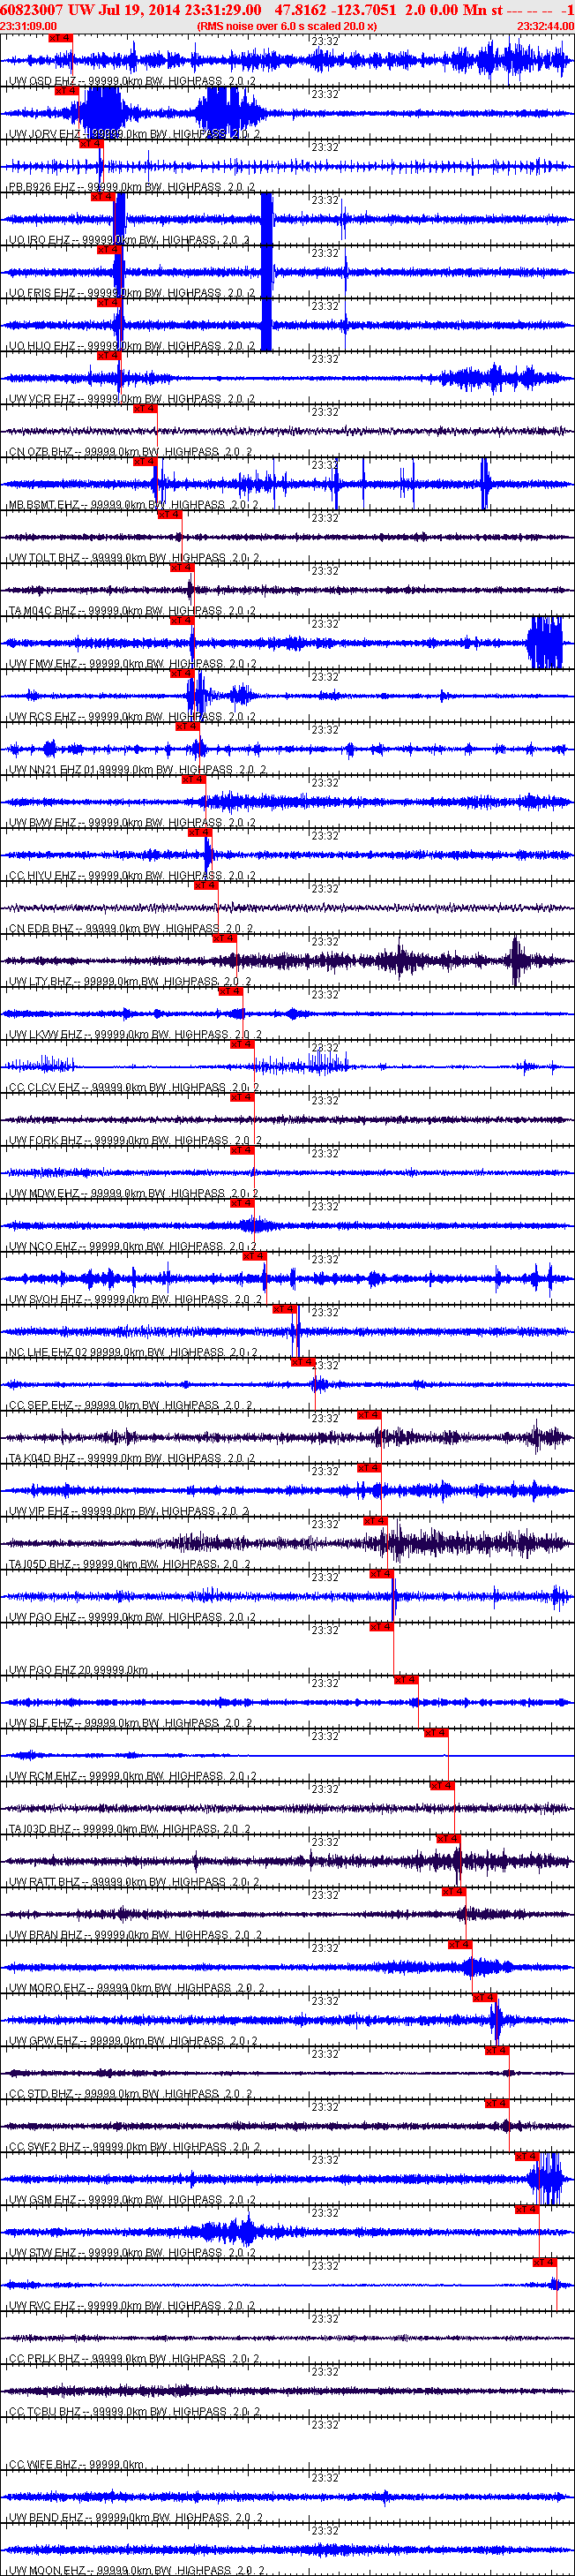
Task: Select the UW BWW EHZ station label
Action: [x=131, y=823]
